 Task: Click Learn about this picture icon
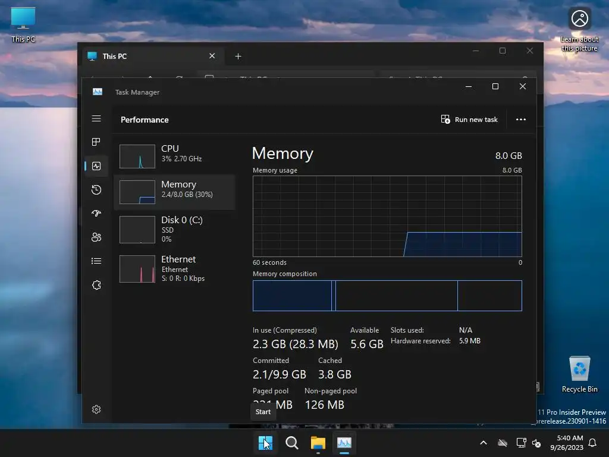tap(579, 30)
